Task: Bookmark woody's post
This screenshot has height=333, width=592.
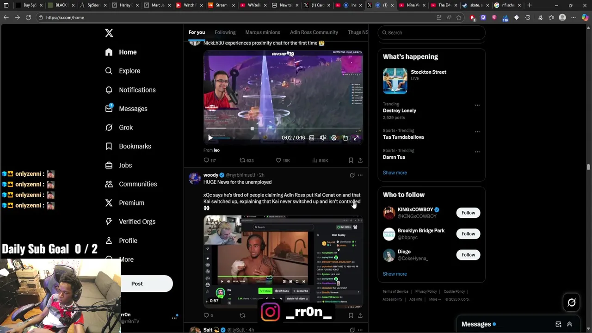Action: click(351, 315)
